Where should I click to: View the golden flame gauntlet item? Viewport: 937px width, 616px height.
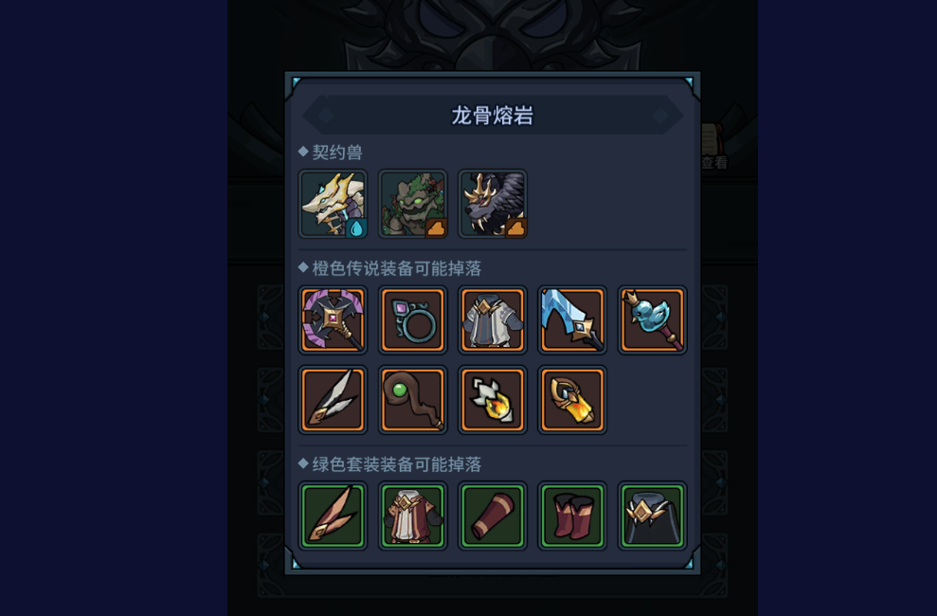click(572, 400)
